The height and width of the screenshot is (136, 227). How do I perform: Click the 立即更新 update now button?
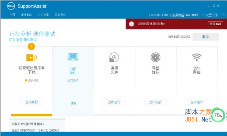click(x=32, y=102)
